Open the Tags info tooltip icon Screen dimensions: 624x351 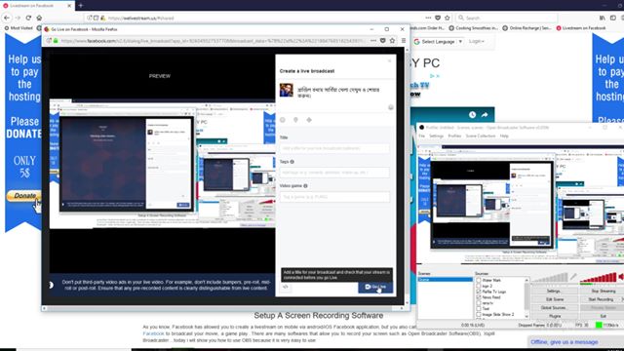click(292, 162)
